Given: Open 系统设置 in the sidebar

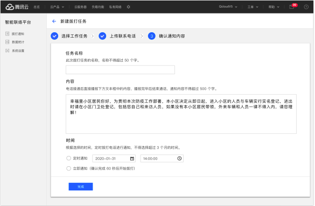Looking at the screenshot, I should pos(18,51).
